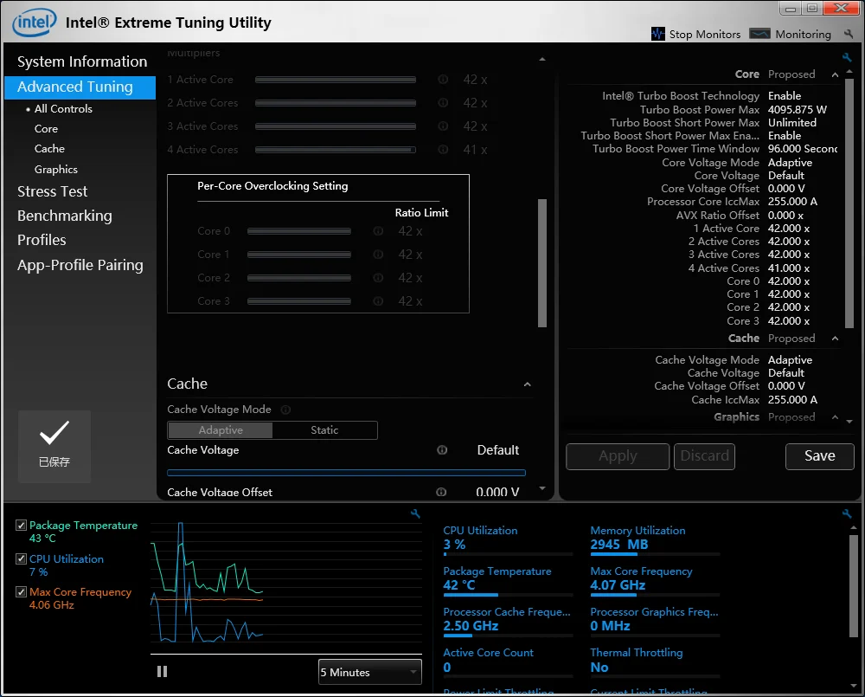
Task: Click the Monitoring label button
Action: [804, 35]
